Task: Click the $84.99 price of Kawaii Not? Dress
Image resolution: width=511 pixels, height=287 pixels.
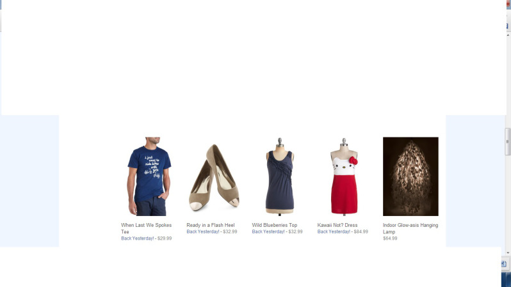Action: [361, 231]
